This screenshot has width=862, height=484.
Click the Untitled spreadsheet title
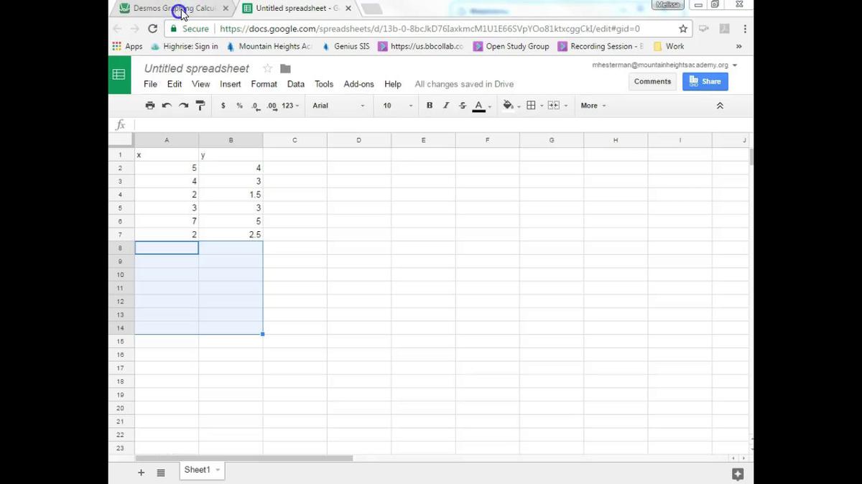click(x=197, y=68)
